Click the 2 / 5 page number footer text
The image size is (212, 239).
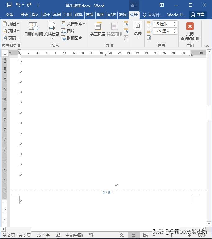[106, 193]
